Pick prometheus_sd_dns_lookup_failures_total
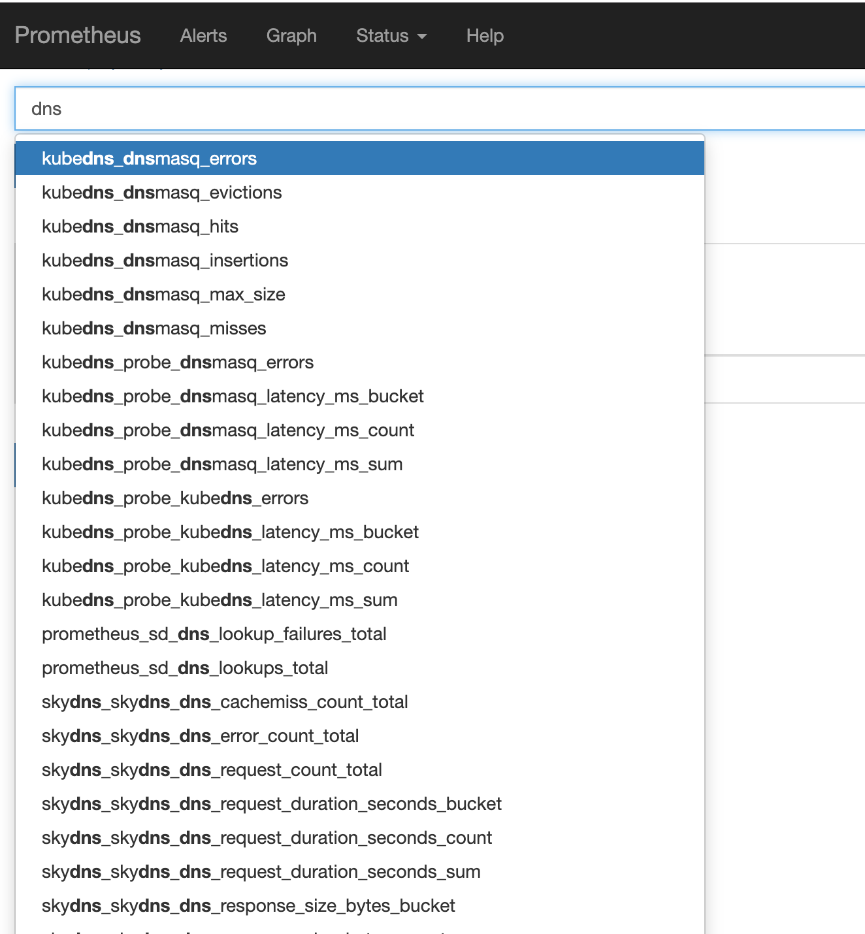 (360, 634)
